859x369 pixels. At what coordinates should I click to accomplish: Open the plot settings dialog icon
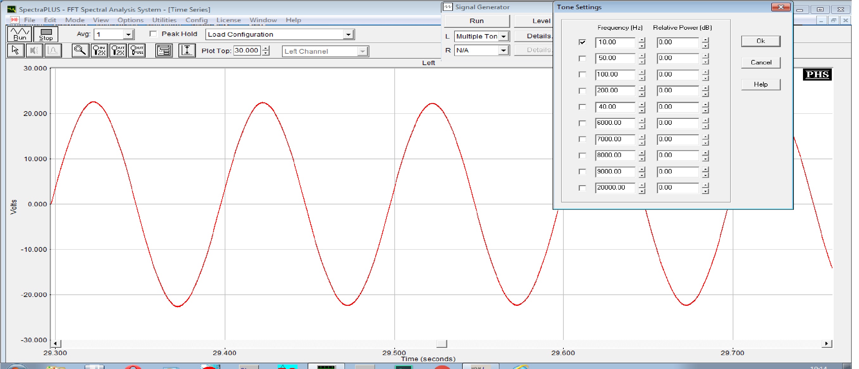pyautogui.click(x=164, y=51)
